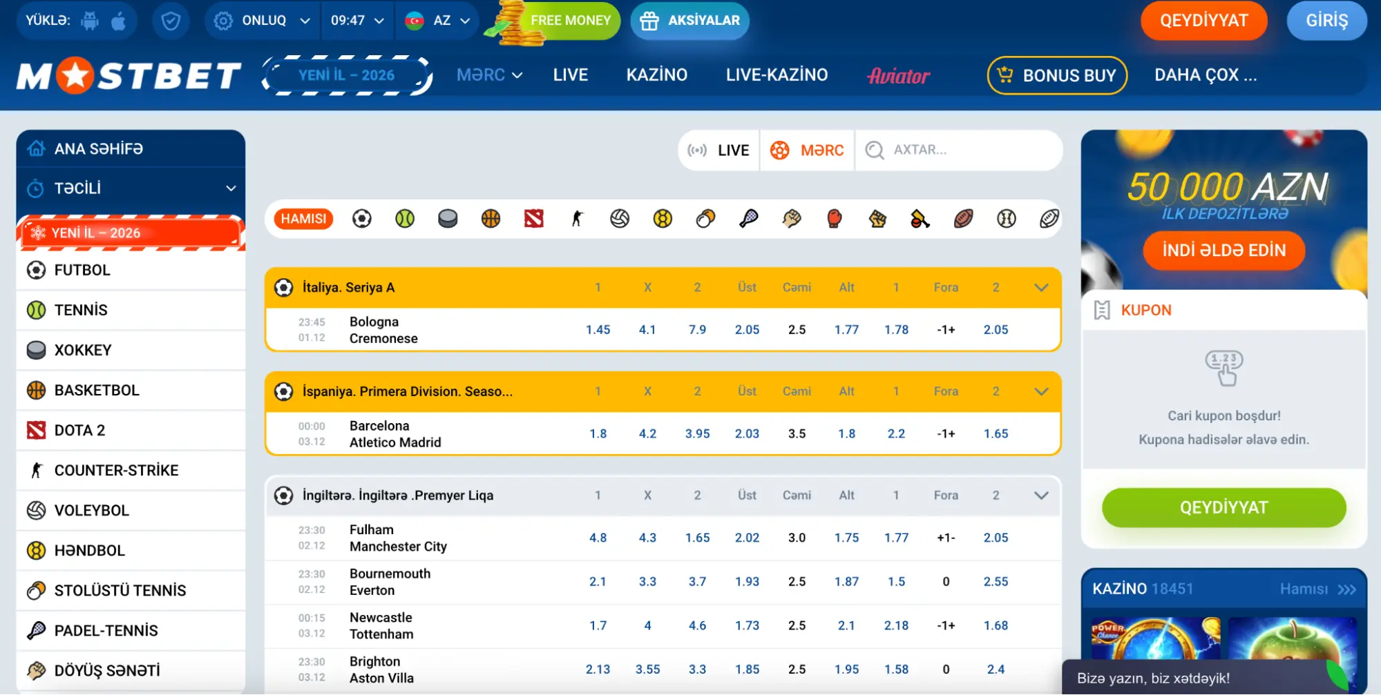This screenshot has height=695, width=1381.
Task: Download the Android app icon
Action: pyautogui.click(x=90, y=21)
